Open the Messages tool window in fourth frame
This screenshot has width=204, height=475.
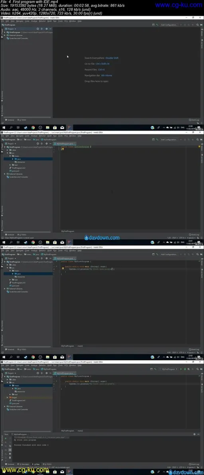[24, 464]
